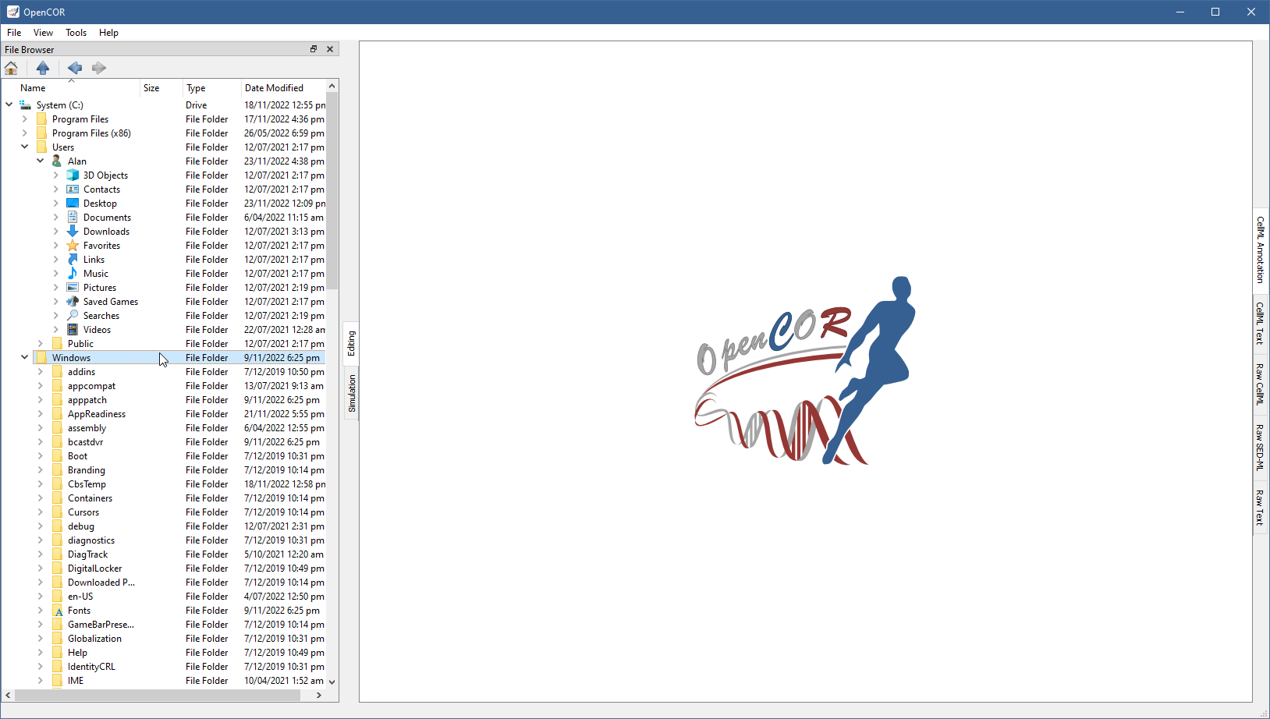Screen dimensions: 1270x719
Task: Select the Downloads folder icon
Action: coord(73,232)
